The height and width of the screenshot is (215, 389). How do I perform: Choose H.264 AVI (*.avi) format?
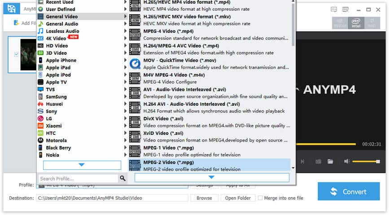[210, 107]
